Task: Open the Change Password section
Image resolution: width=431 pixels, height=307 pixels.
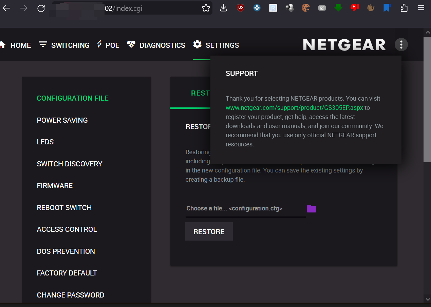Action: coord(71,295)
